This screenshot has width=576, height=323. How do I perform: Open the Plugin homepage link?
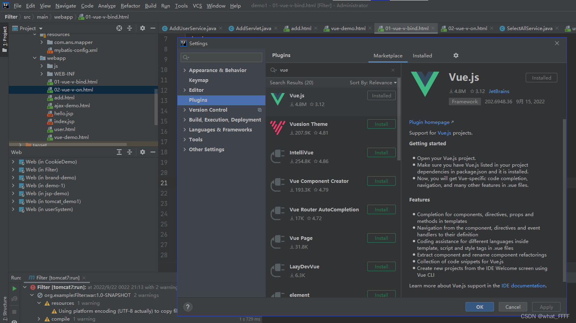click(x=431, y=122)
